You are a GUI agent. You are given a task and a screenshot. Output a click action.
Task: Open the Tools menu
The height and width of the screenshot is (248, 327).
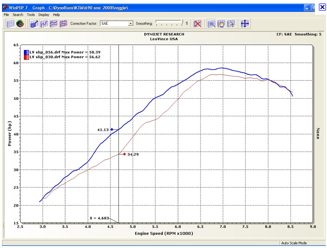click(31, 15)
